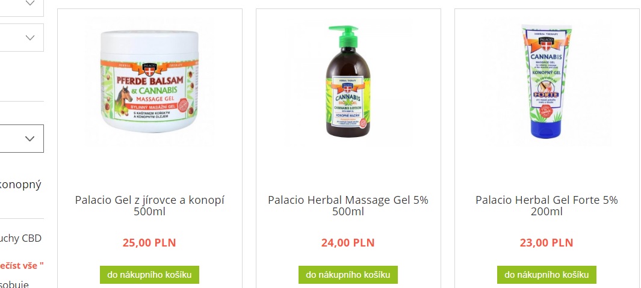Add 25,00 PLN gel to shopping cart
641x288 pixels.
pos(150,275)
